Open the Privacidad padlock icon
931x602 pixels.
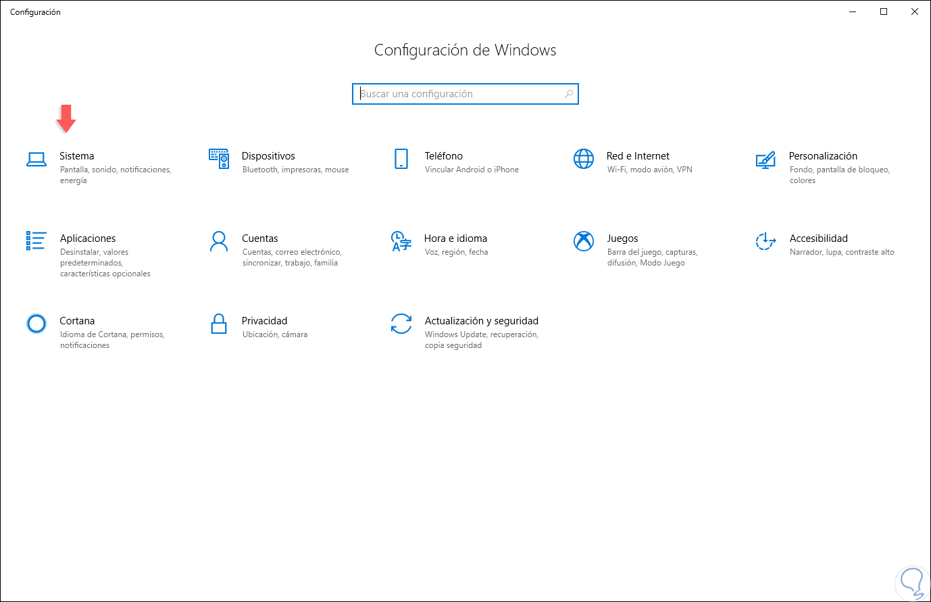[219, 324]
